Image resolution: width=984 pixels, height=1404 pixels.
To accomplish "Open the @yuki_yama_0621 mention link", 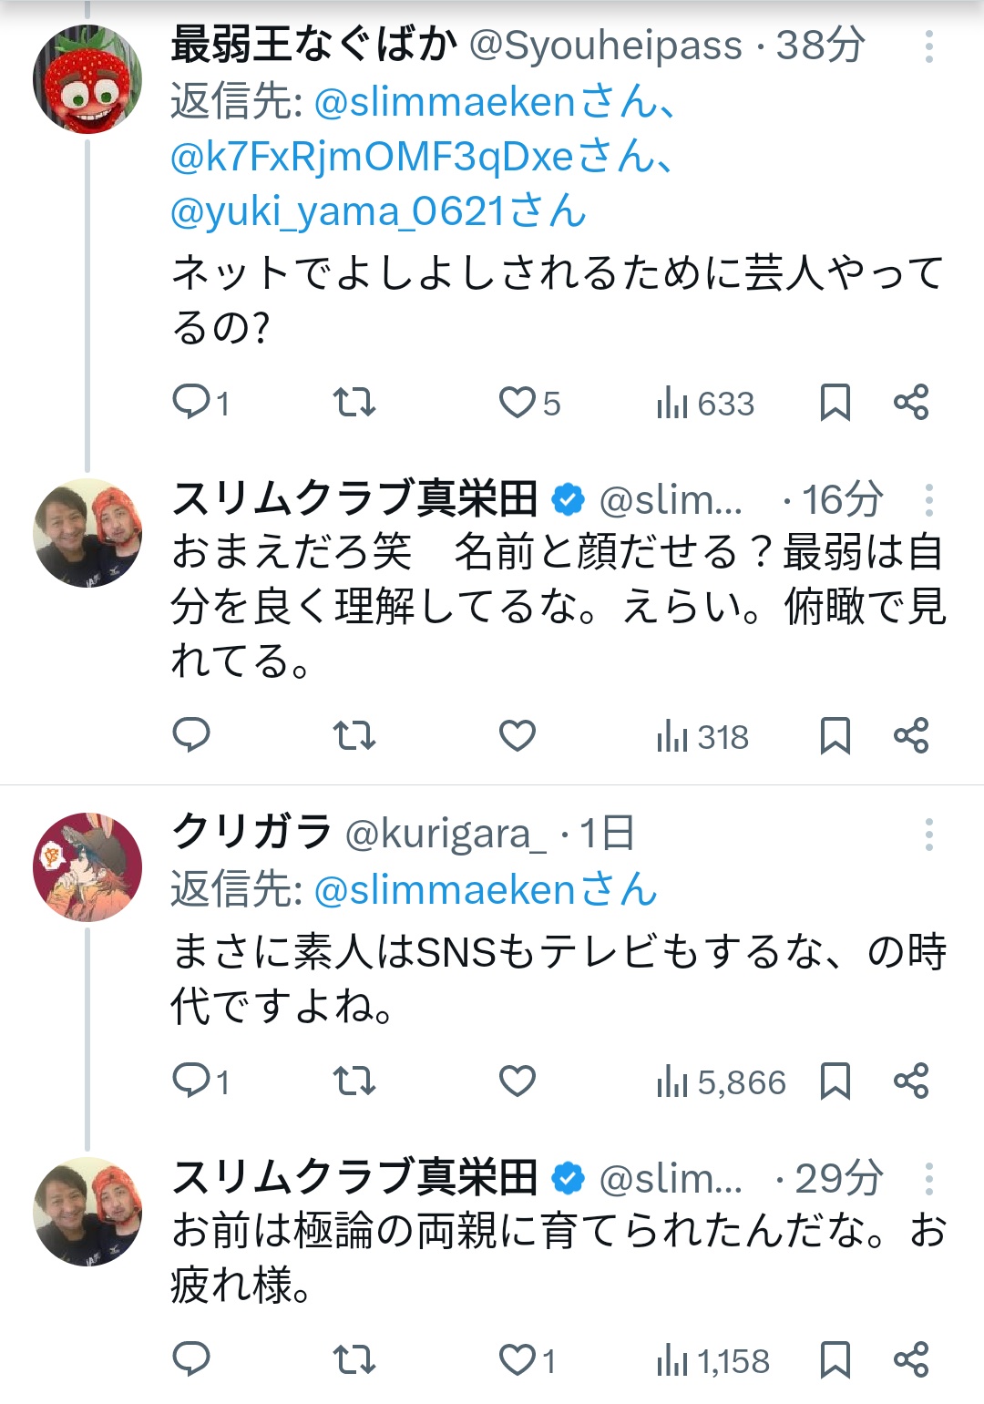I will click(x=337, y=211).
